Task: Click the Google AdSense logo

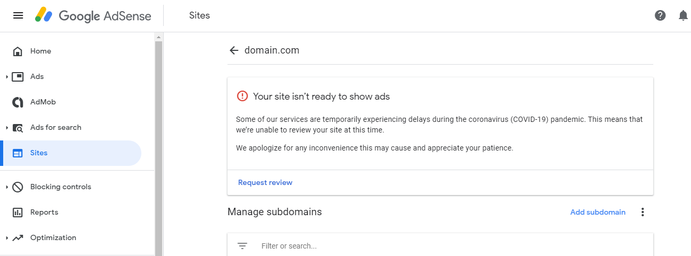Action: (94, 15)
